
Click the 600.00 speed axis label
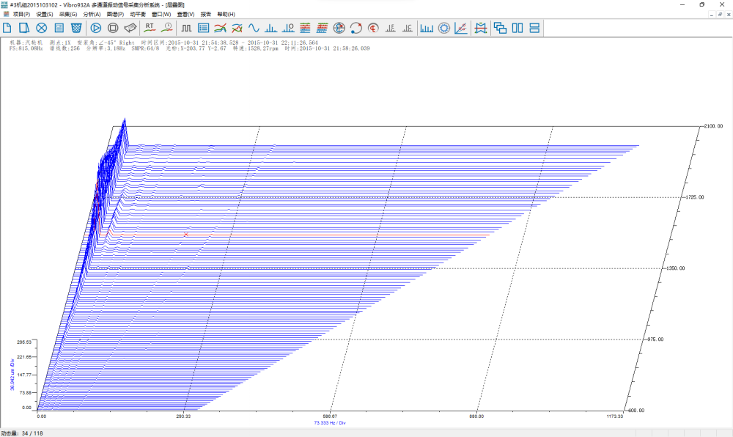point(636,411)
